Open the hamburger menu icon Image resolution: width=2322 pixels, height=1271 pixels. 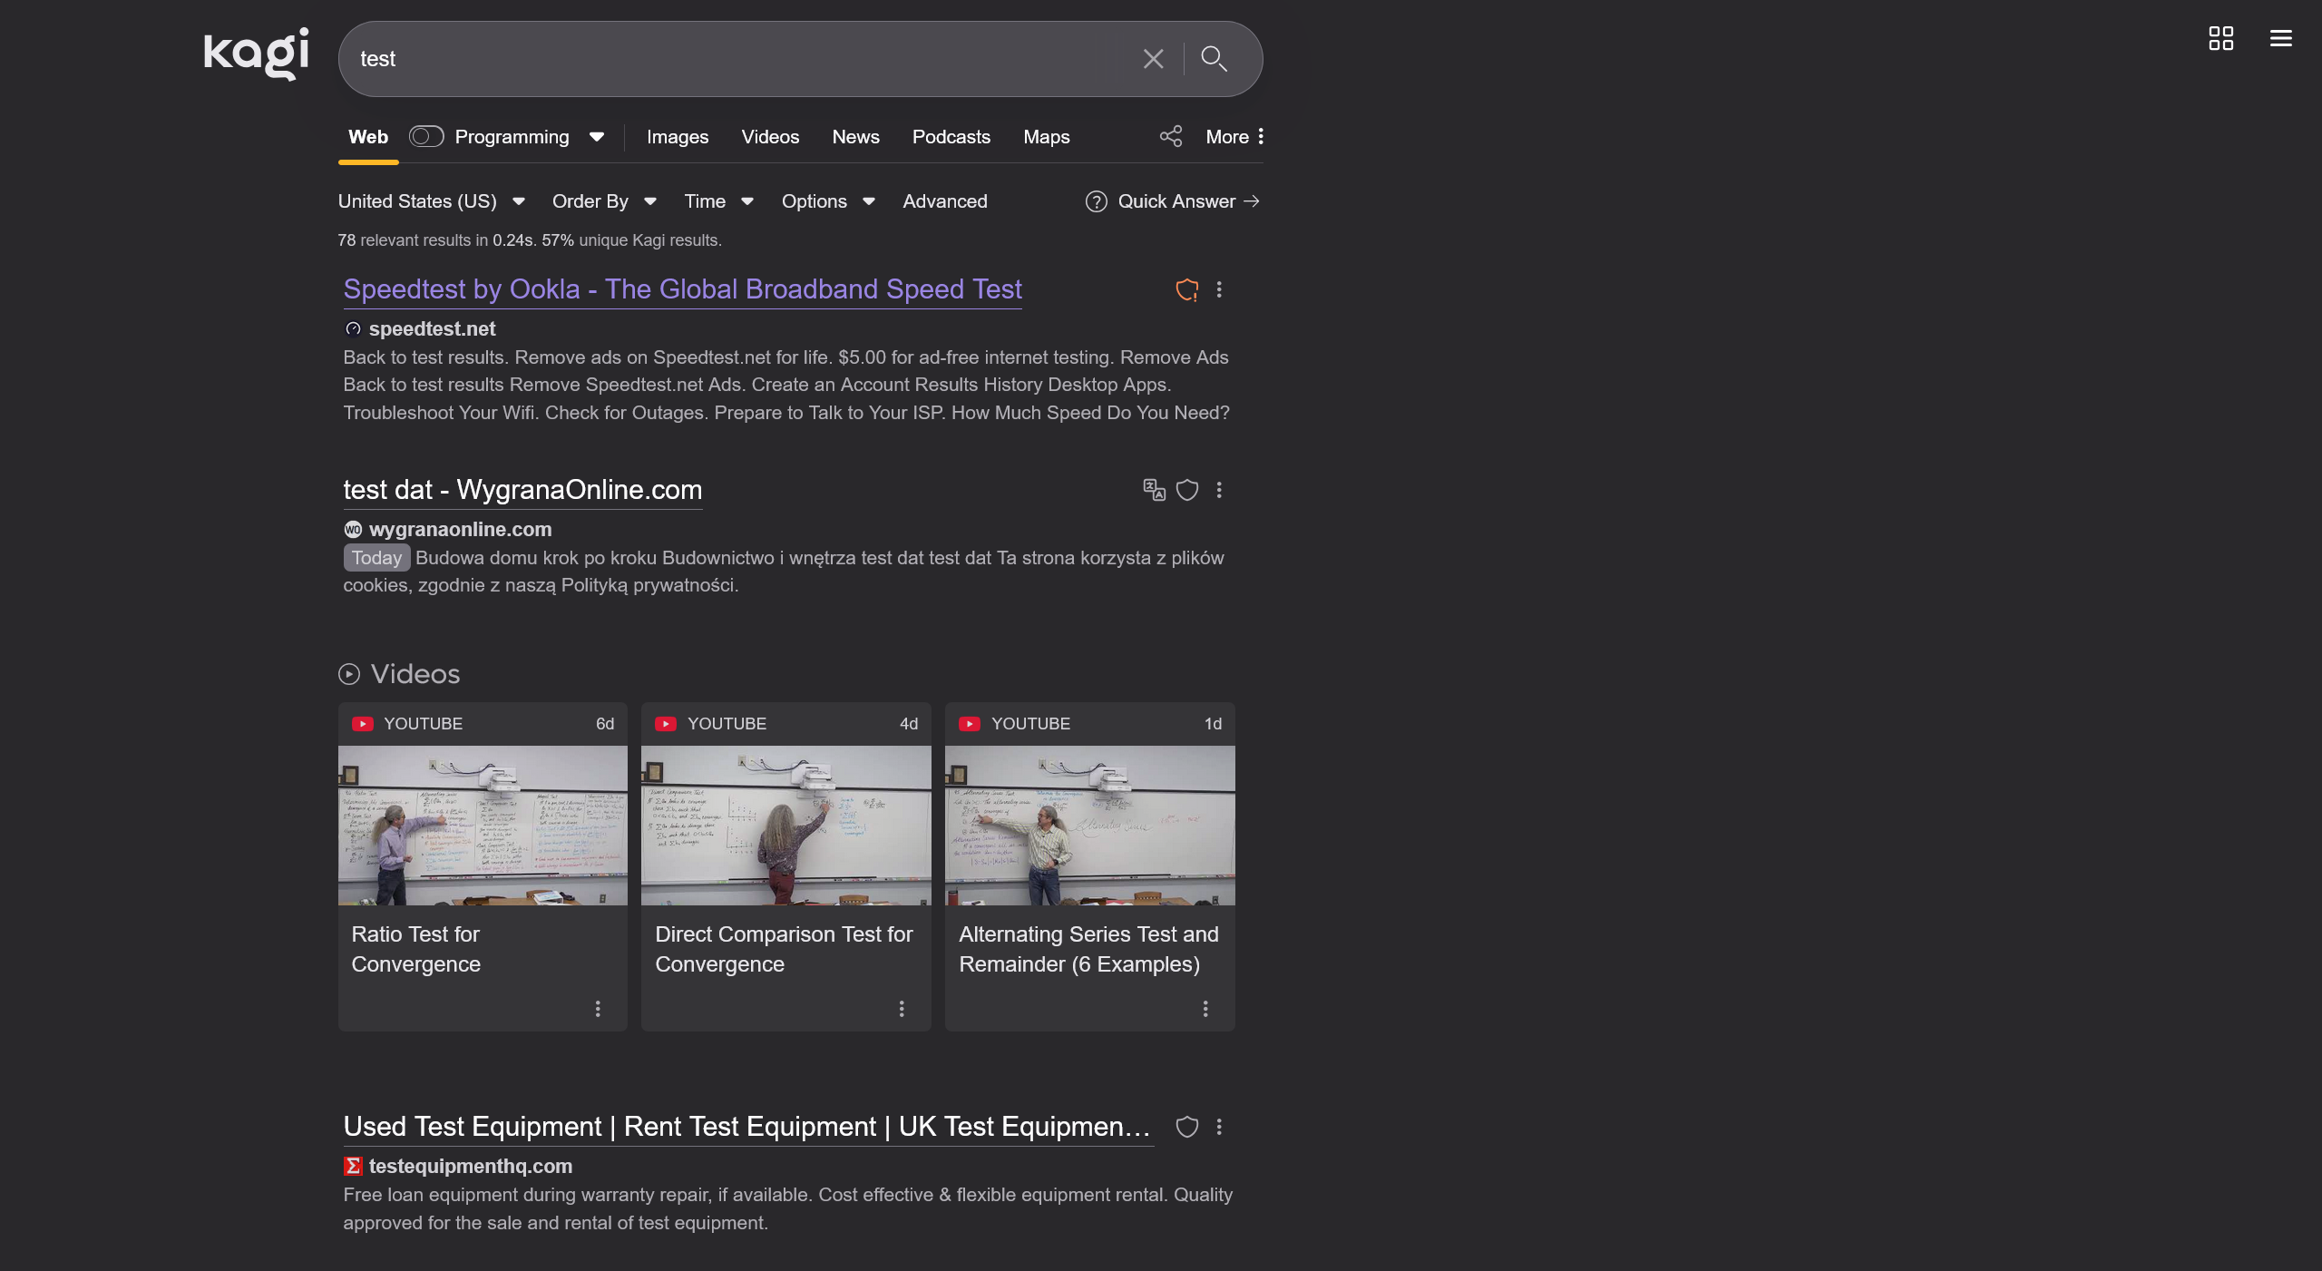2280,38
